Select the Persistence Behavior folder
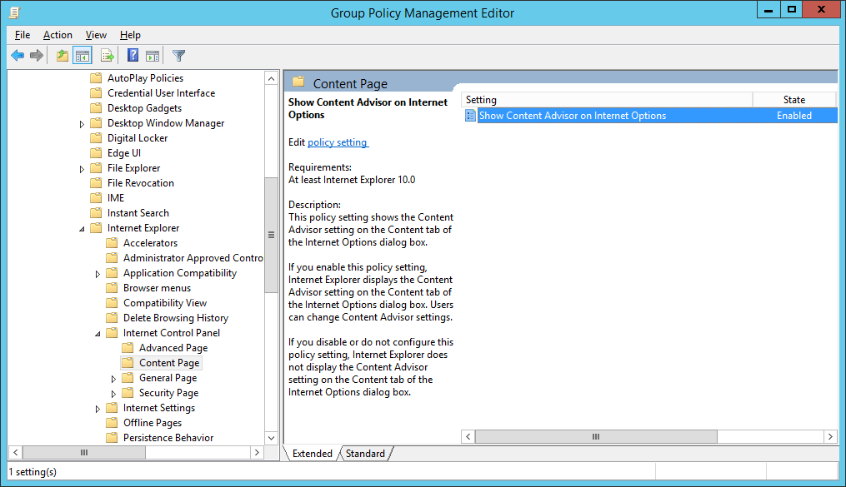The width and height of the screenshot is (846, 487). [168, 438]
